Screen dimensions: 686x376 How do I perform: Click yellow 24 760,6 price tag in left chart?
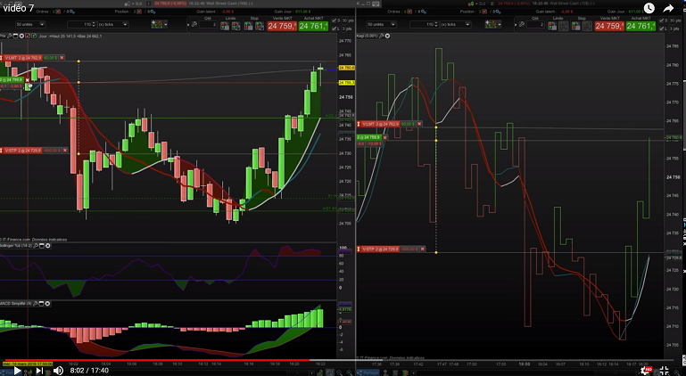point(346,68)
